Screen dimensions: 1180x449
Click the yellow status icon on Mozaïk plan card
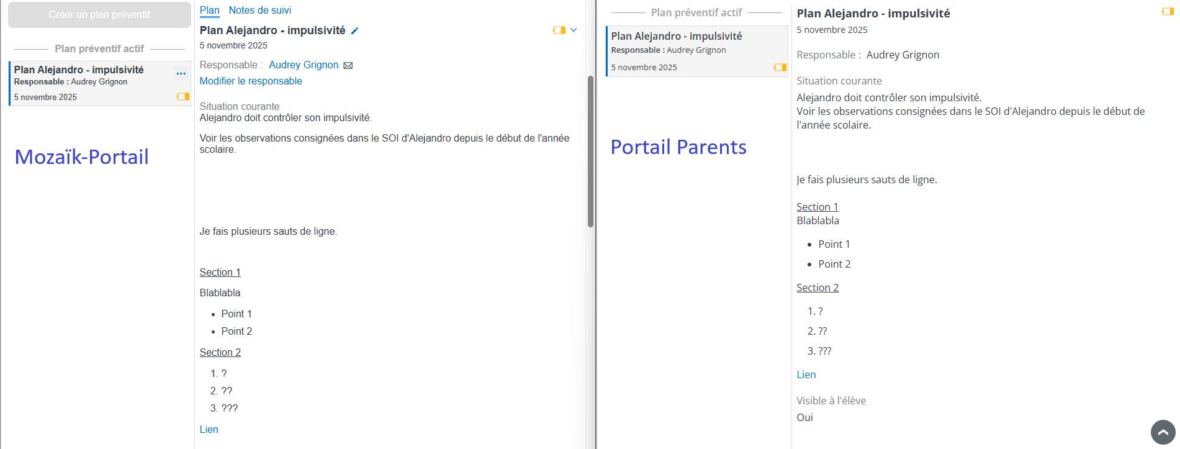(183, 96)
